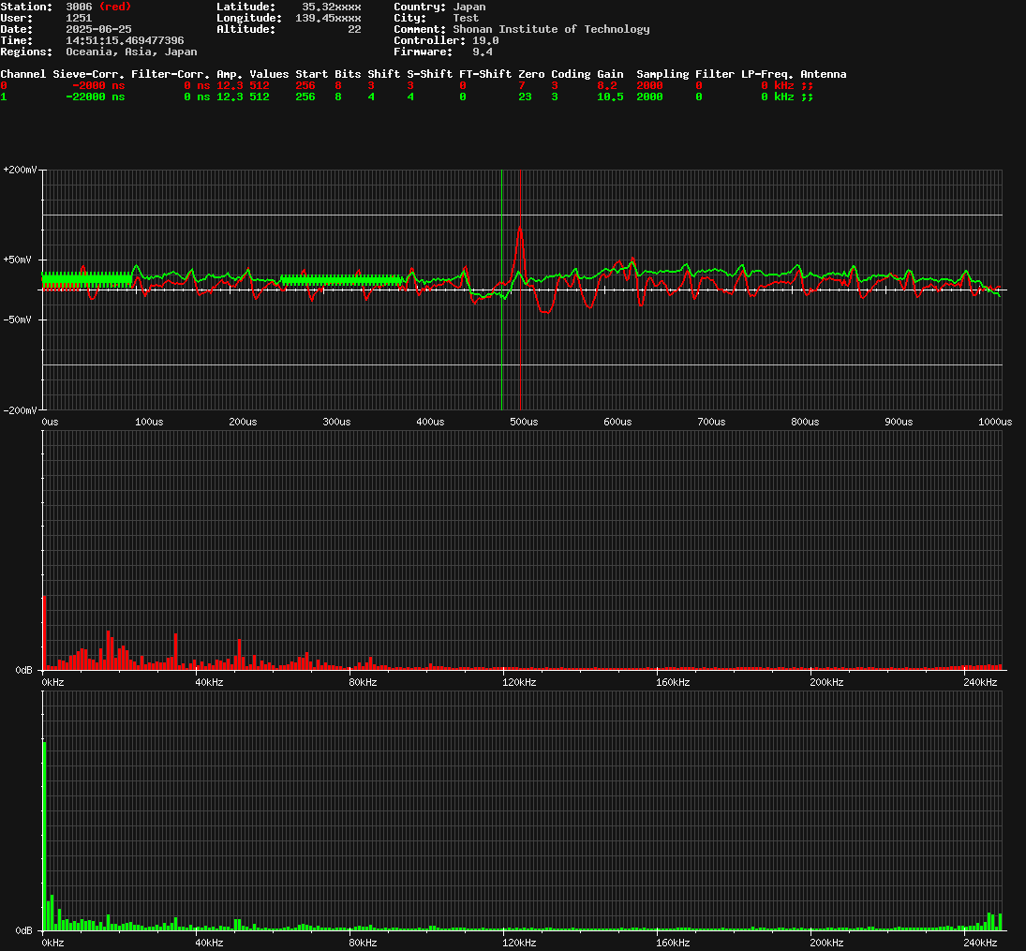
Task: Click the tallest red spectrum bar at 0kHz
Action: (x=44, y=633)
